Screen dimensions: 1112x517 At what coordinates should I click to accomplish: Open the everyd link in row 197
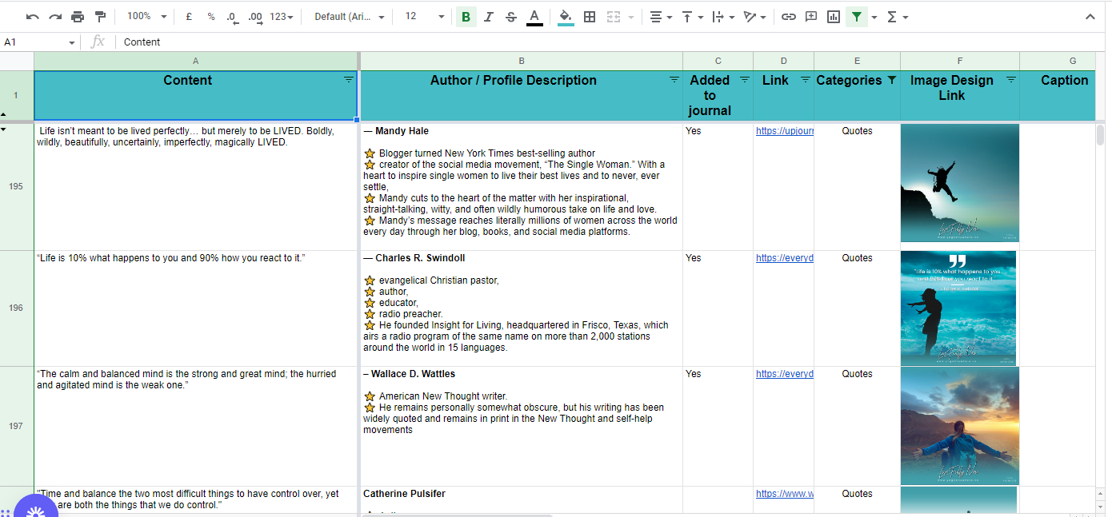(x=784, y=374)
